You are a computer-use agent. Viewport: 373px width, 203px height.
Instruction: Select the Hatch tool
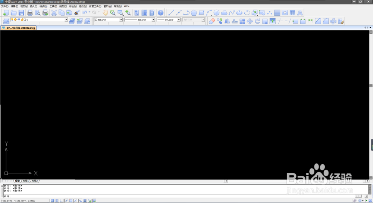tap(277, 13)
